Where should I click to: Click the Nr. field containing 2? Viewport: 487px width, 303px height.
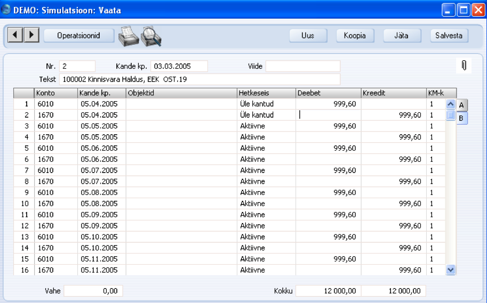[77, 66]
